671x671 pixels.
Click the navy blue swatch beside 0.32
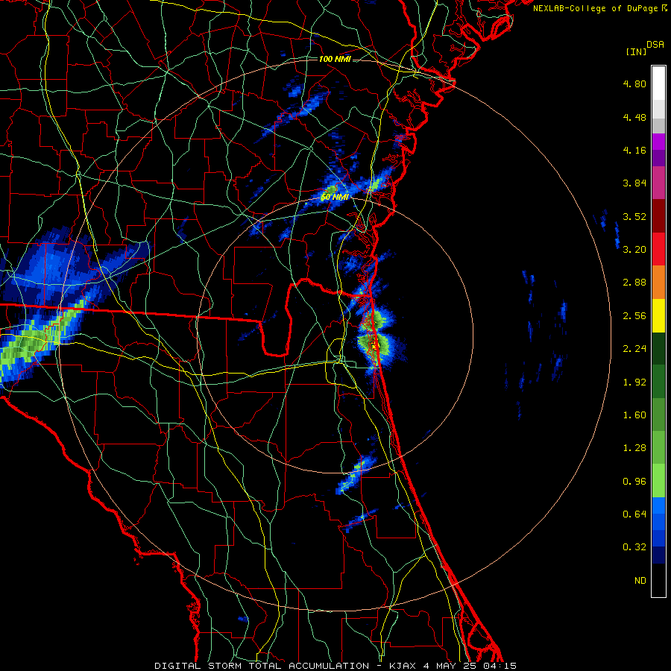(658, 555)
